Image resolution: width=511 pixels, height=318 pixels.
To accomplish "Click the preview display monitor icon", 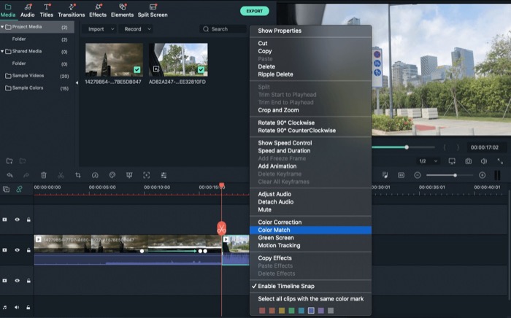I will (452, 161).
